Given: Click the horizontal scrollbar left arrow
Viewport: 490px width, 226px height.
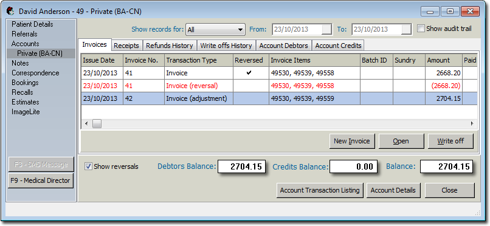Looking at the screenshot, I should [86, 123].
